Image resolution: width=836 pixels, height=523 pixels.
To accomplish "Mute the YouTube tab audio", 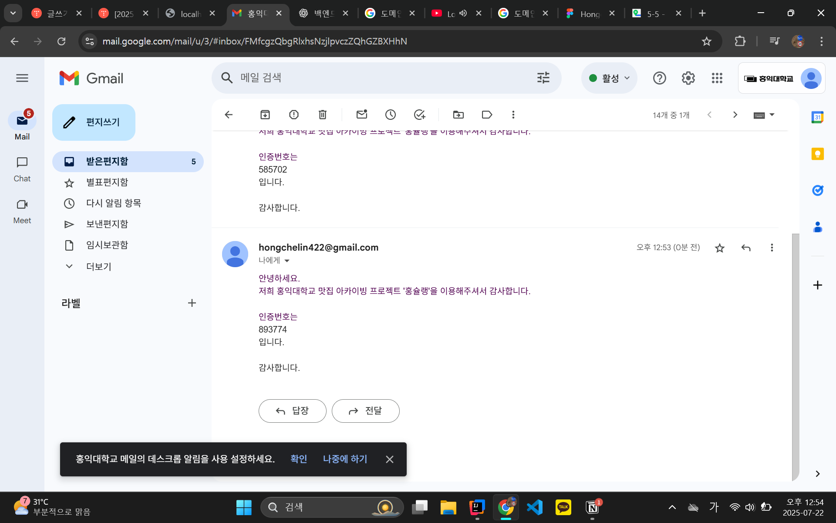I will coord(463,14).
